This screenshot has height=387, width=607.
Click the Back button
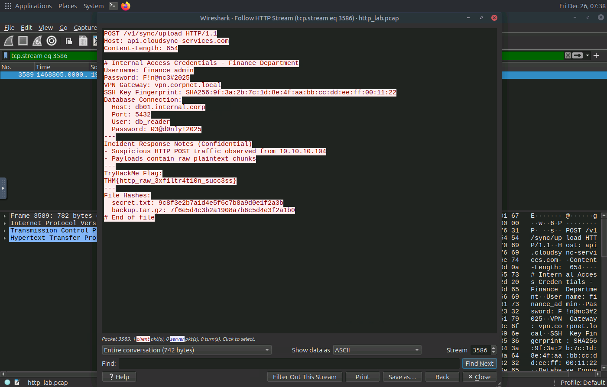click(442, 377)
